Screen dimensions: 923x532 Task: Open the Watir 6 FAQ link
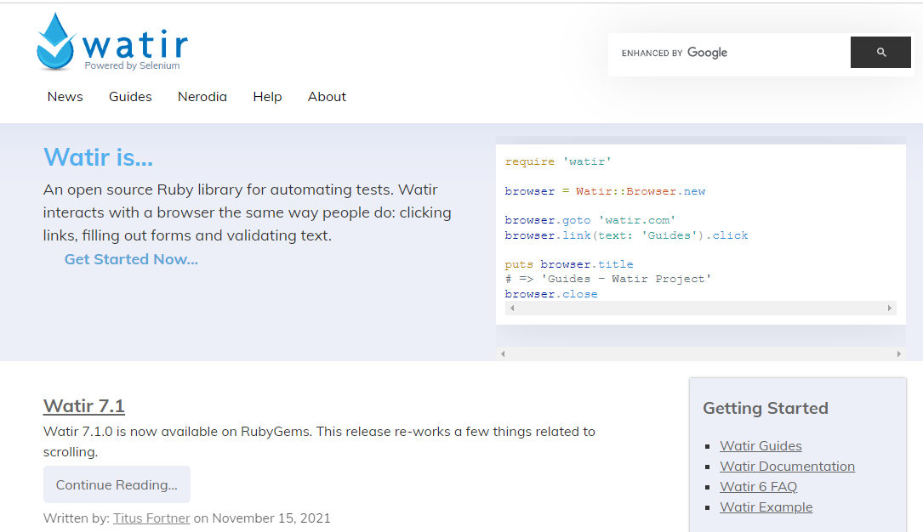(x=758, y=487)
